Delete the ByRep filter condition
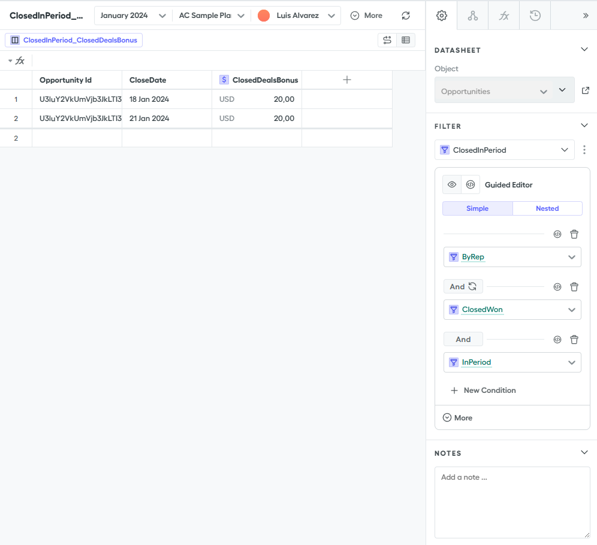The image size is (597, 545). point(574,234)
